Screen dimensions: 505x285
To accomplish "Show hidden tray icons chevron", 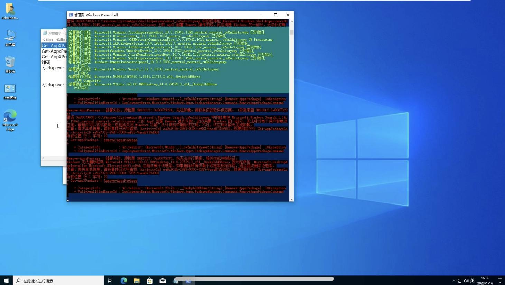I will 453,281.
